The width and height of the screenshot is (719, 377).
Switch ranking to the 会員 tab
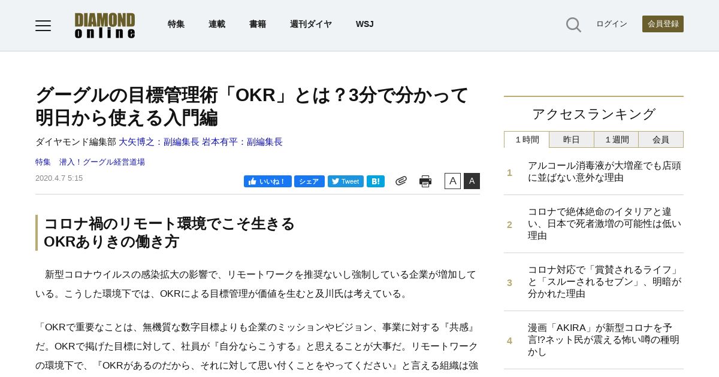click(x=661, y=139)
